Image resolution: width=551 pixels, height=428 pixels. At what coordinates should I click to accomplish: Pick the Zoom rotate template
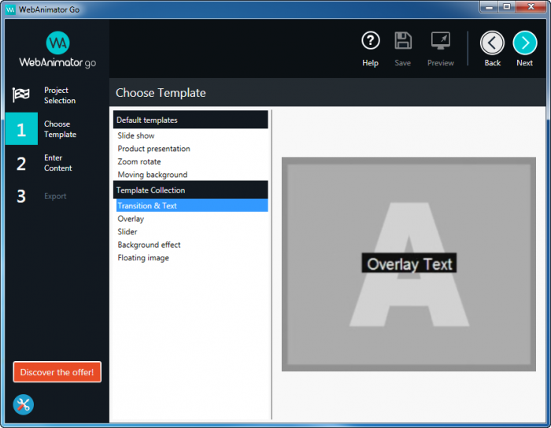(139, 162)
